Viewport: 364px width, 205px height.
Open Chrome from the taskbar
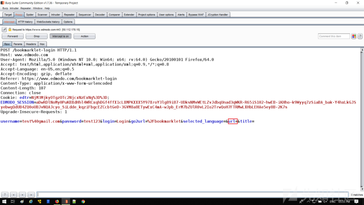[83, 201]
